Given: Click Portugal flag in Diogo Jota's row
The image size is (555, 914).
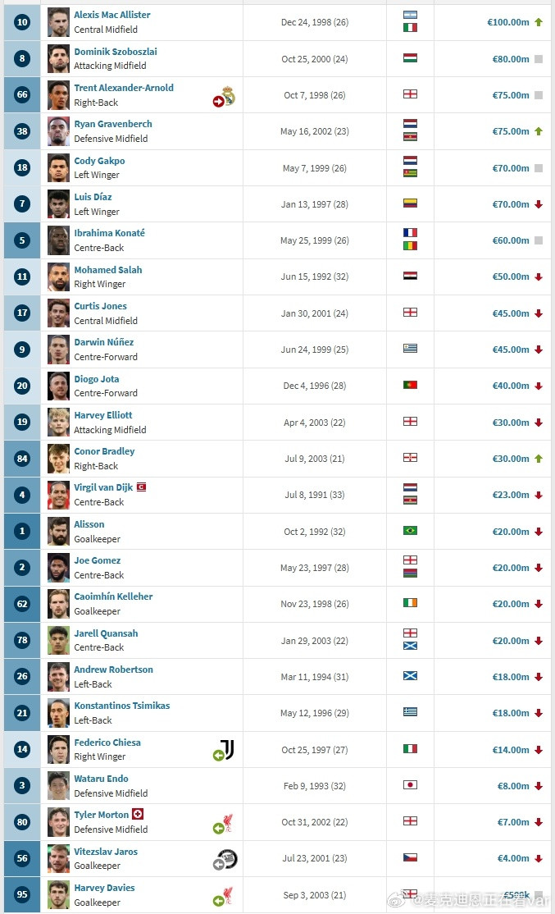Looking at the screenshot, I should click(x=410, y=385).
